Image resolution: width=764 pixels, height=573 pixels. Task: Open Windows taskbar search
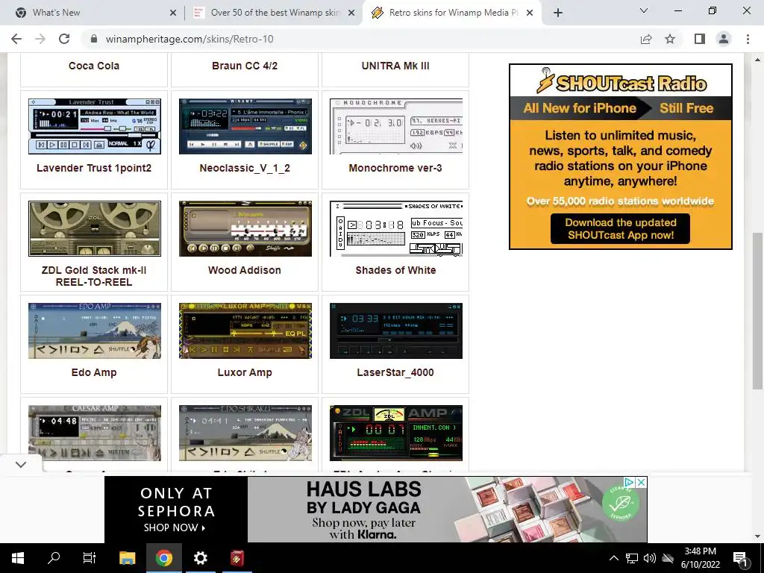point(54,558)
